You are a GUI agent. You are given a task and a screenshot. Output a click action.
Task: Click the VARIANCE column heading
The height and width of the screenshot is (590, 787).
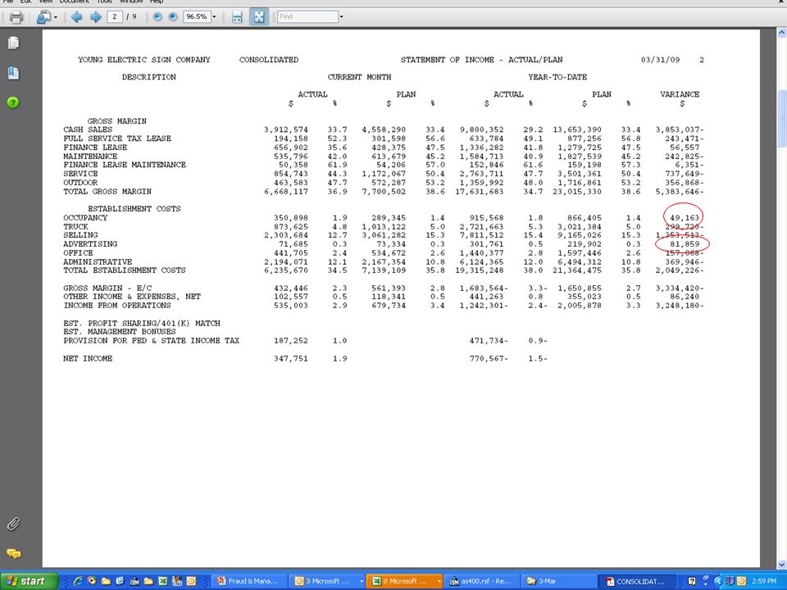click(680, 94)
